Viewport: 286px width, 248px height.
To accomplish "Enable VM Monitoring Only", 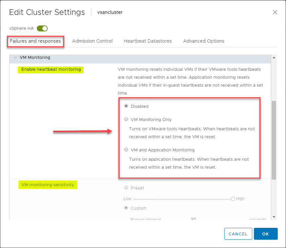I will [126, 119].
